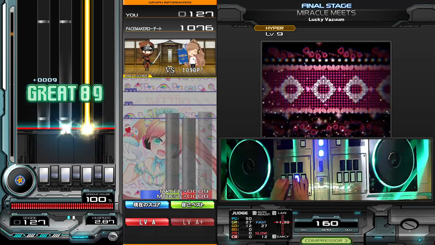Click the FINAL STAGE heading
Image resolution: width=435 pixels, height=245 pixels.
[326, 5]
